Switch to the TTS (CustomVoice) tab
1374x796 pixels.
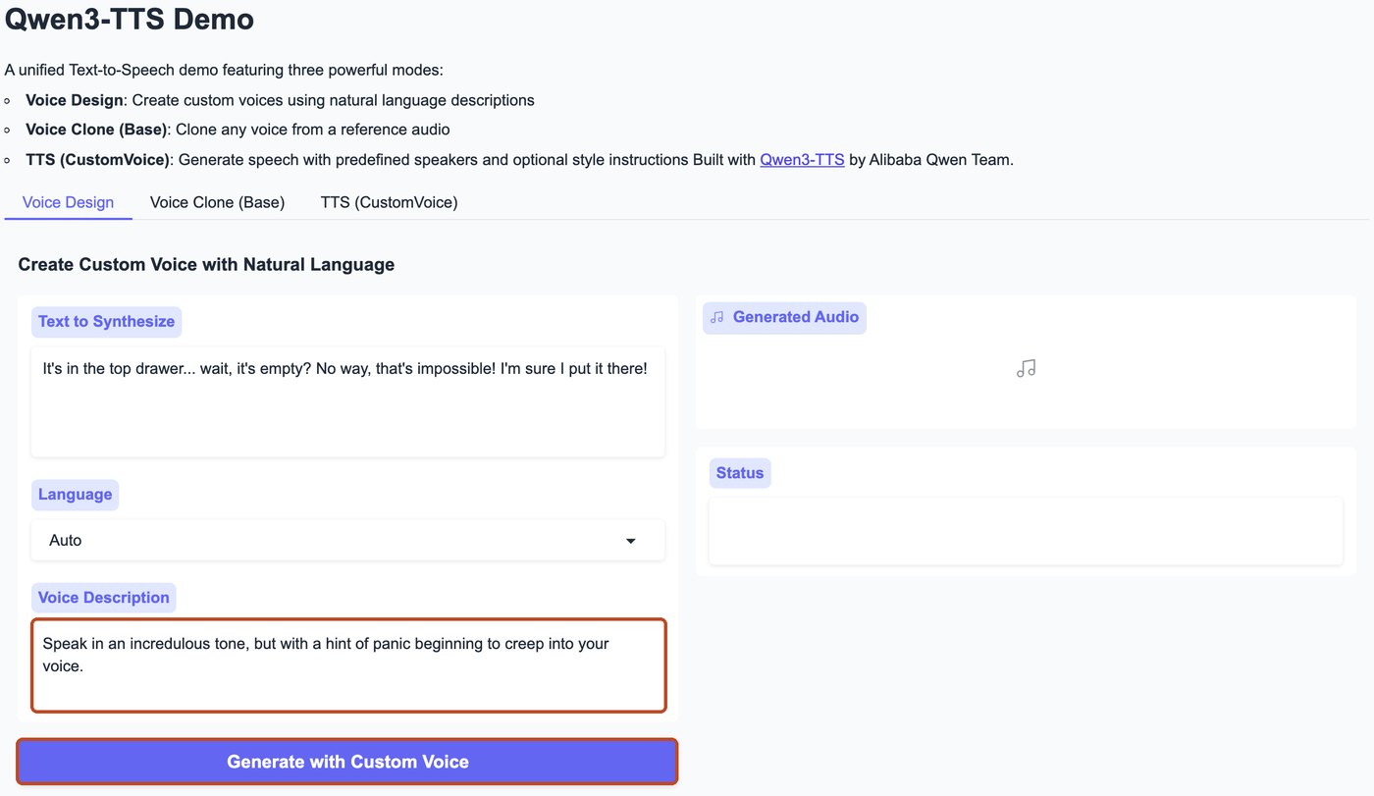[x=389, y=202]
